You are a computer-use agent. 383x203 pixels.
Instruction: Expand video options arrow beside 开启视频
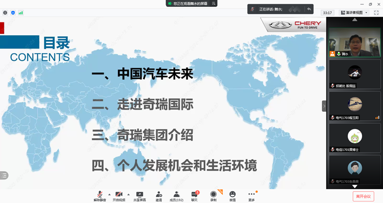pos(129,194)
